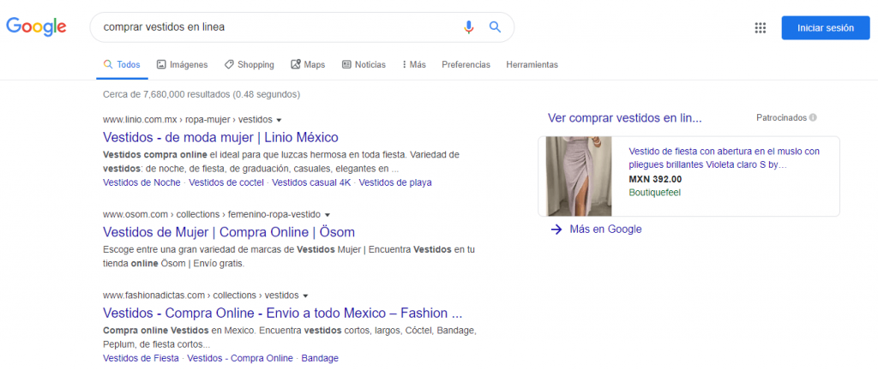This screenshot has height=370, width=878.
Task: Expand dropdown arrow next to osom.com URL
Action: tap(328, 215)
